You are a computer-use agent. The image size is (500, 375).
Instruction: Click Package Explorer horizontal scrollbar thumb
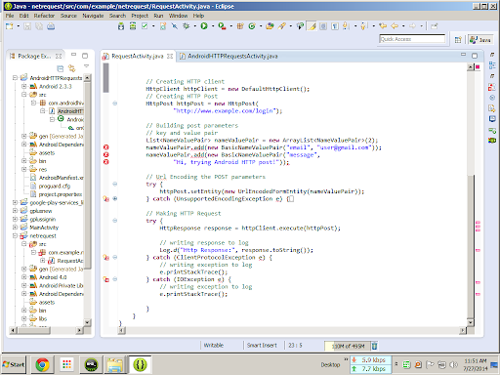[x=34, y=330]
